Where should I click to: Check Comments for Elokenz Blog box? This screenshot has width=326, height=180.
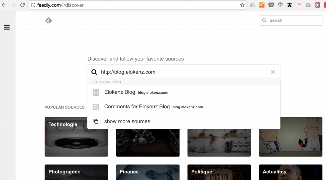[96, 107]
